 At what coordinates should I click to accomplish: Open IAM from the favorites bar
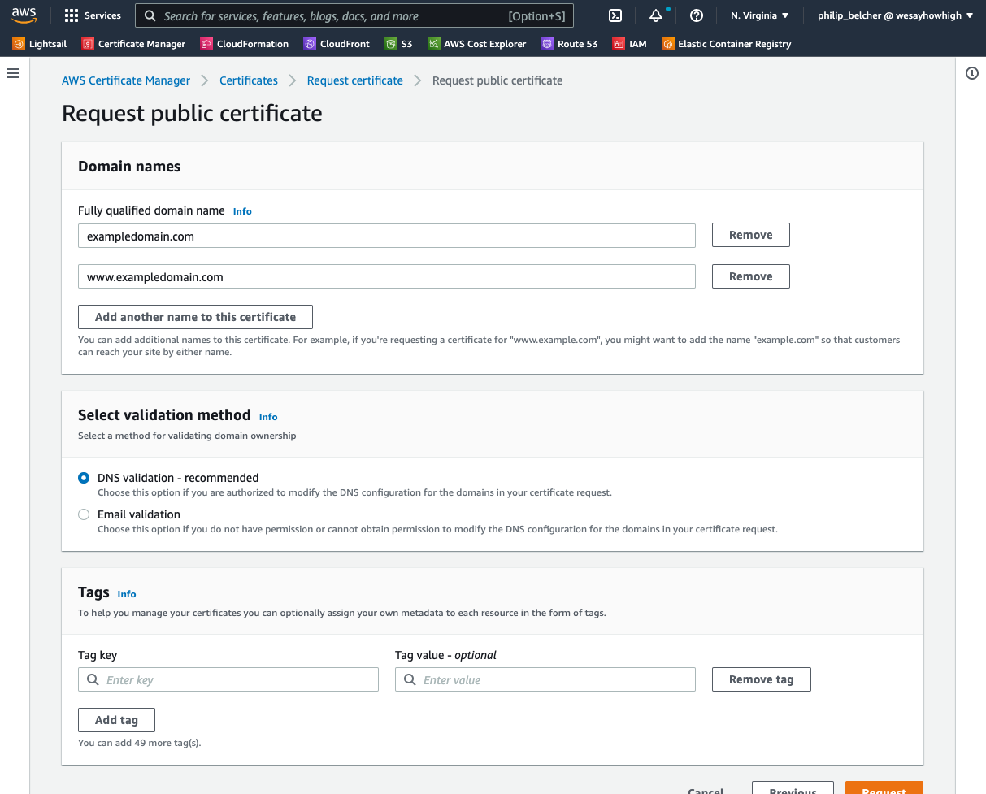point(629,44)
